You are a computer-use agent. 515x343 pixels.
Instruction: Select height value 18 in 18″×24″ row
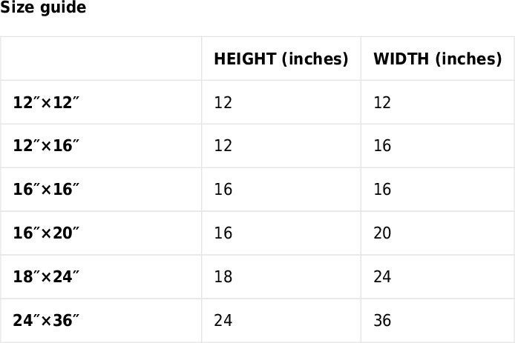(223, 276)
